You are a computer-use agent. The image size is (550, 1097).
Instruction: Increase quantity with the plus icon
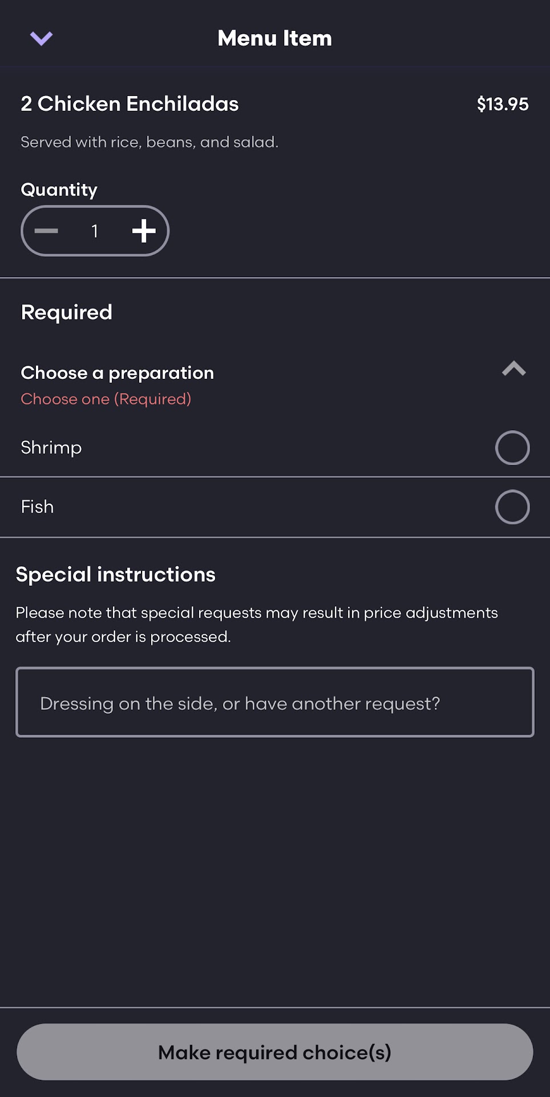click(x=144, y=231)
